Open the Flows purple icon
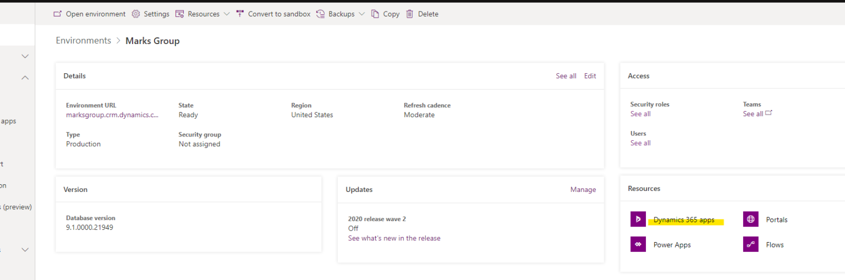Screen dimensions: 845x280 (750, 244)
